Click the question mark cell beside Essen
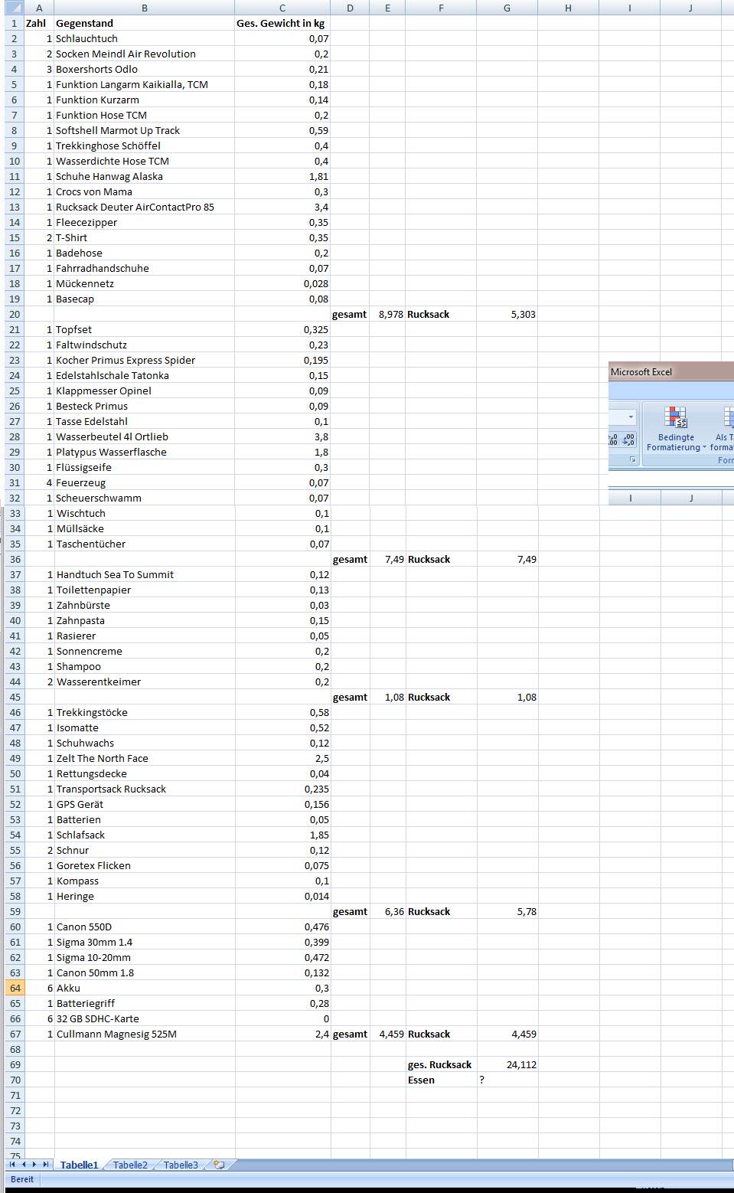This screenshot has width=734, height=1193. (x=507, y=1080)
